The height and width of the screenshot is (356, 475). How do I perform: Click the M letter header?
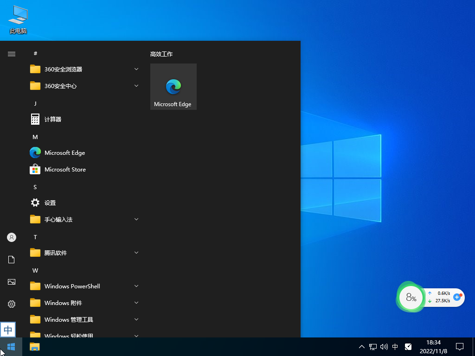tap(35, 137)
